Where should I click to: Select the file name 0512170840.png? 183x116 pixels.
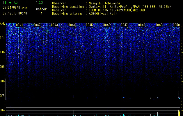coord(15,8)
